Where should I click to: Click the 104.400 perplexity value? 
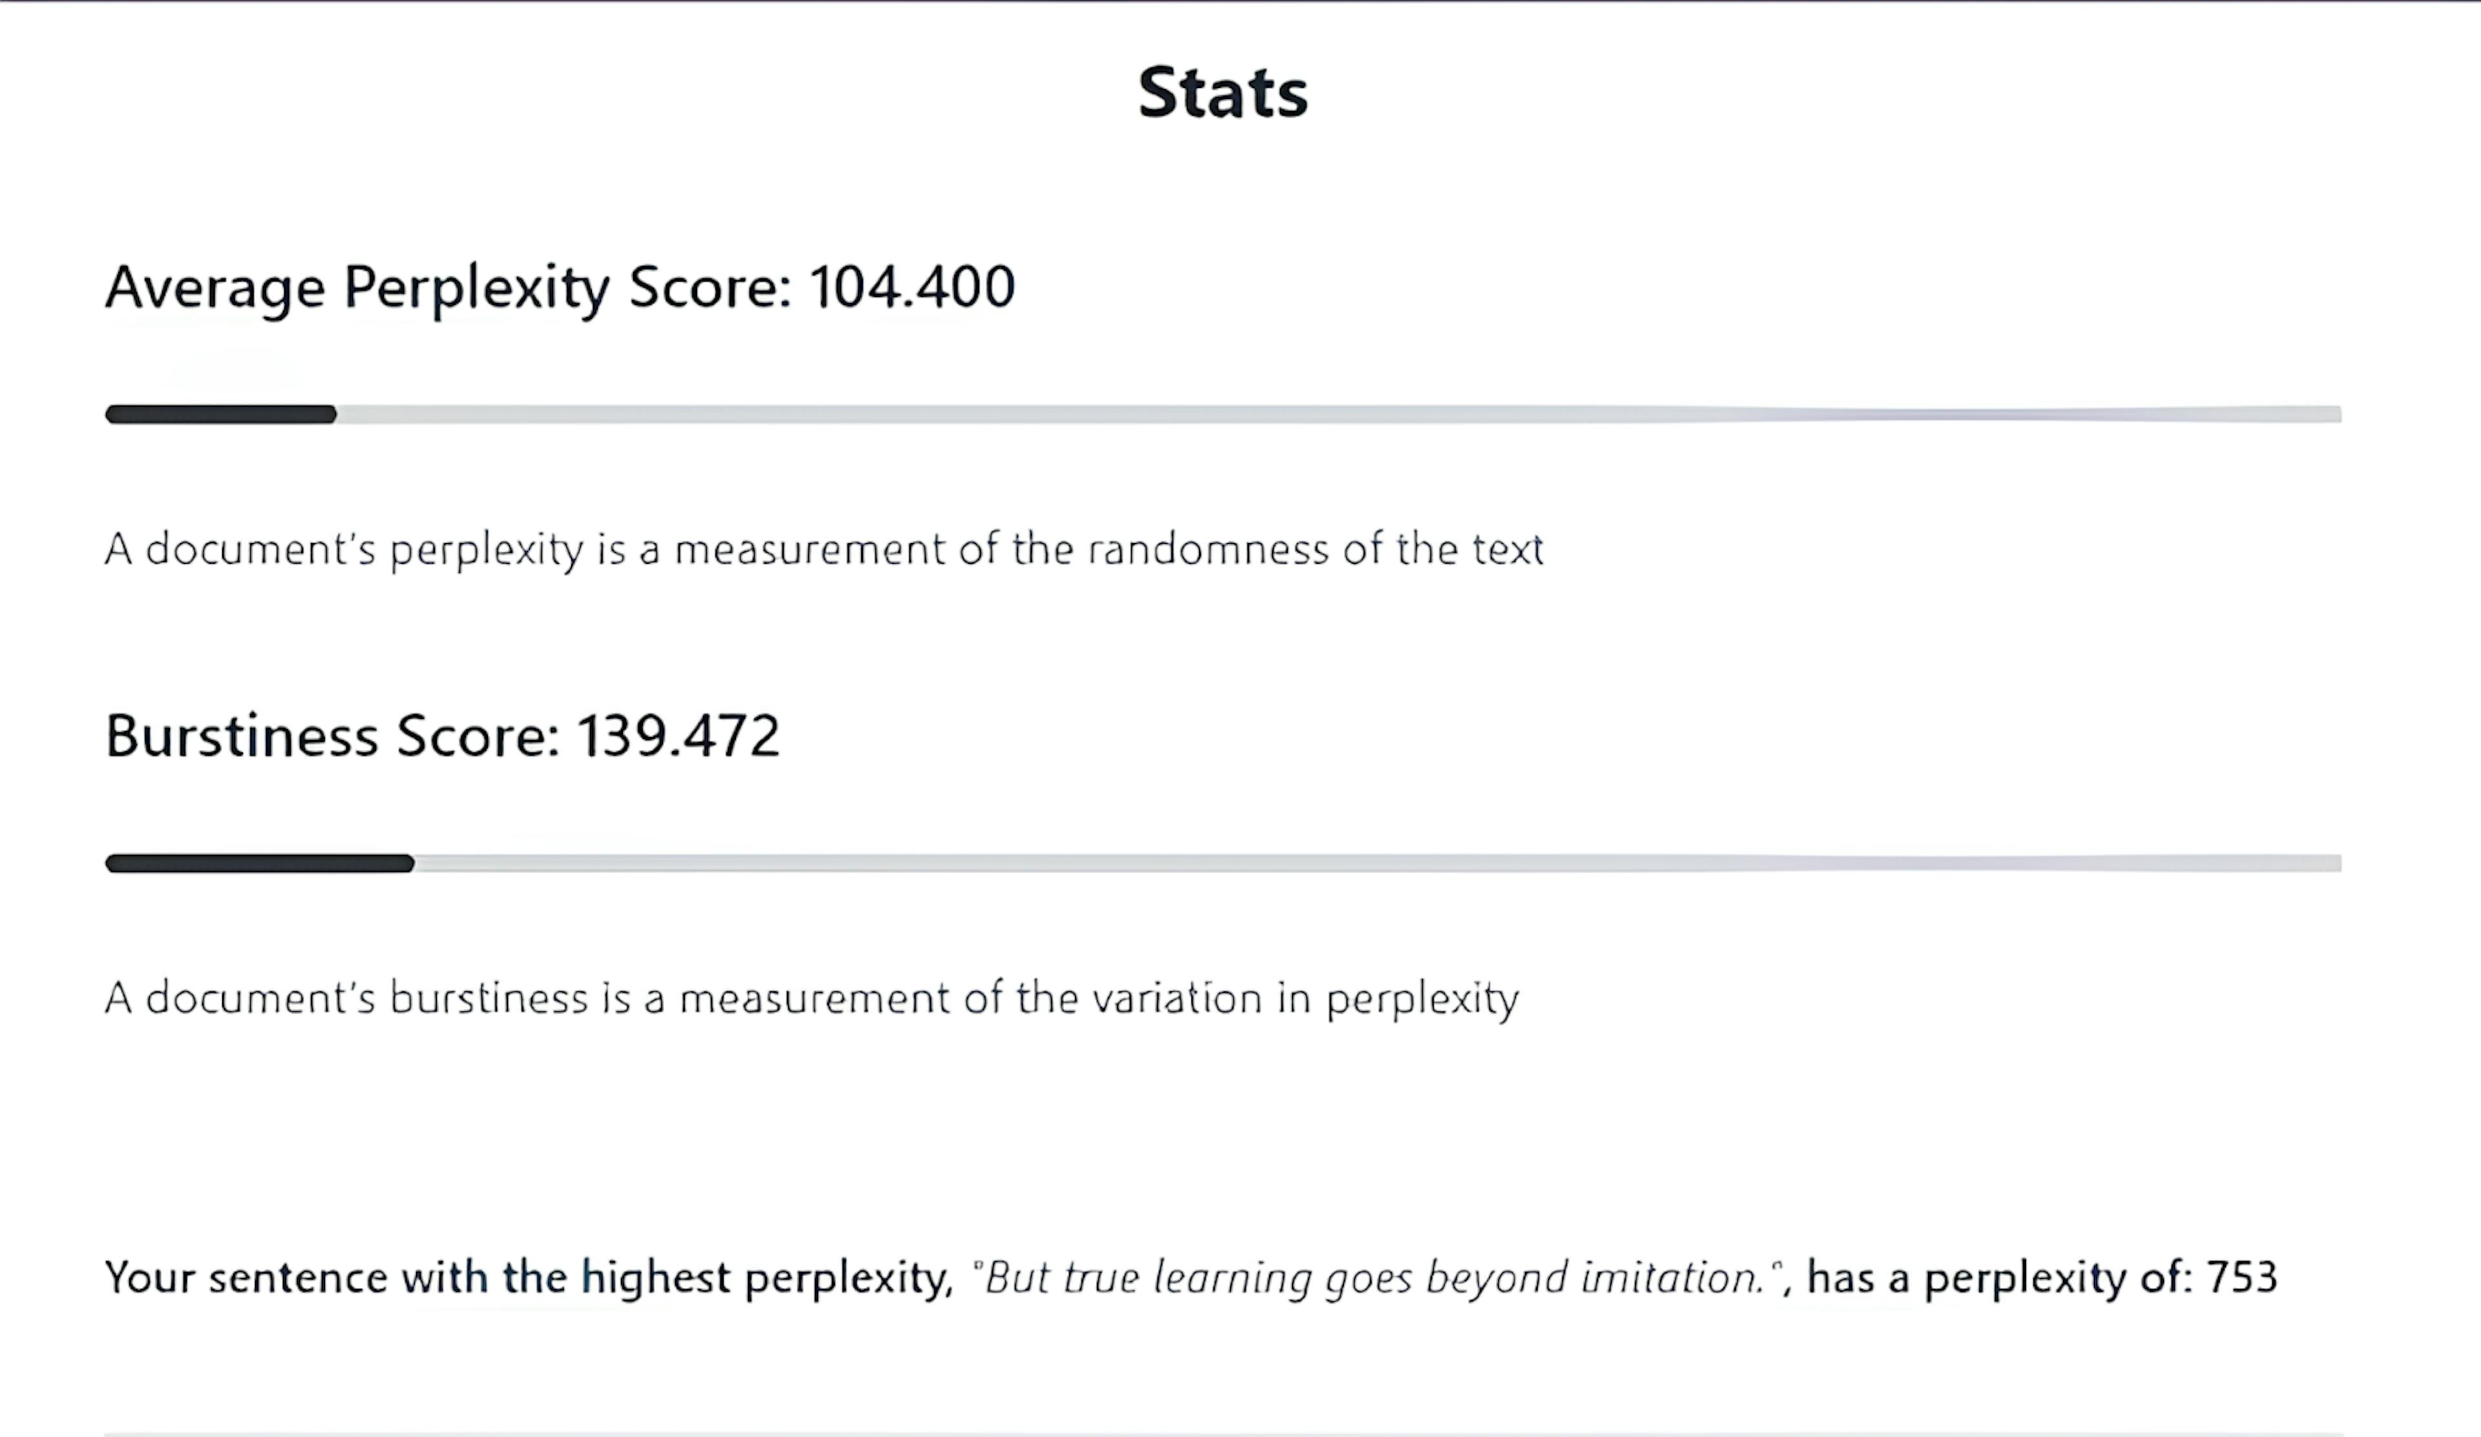tap(912, 286)
